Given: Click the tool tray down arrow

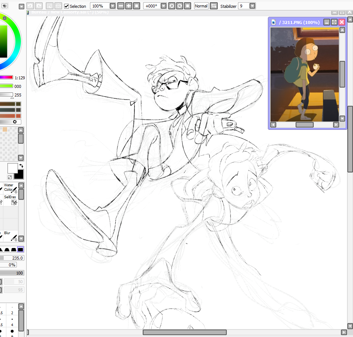Looking at the screenshot, I should (x=21, y=238).
